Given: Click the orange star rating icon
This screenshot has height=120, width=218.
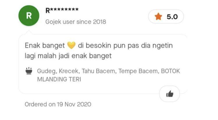Looking at the screenshot, I should tap(158, 17).
